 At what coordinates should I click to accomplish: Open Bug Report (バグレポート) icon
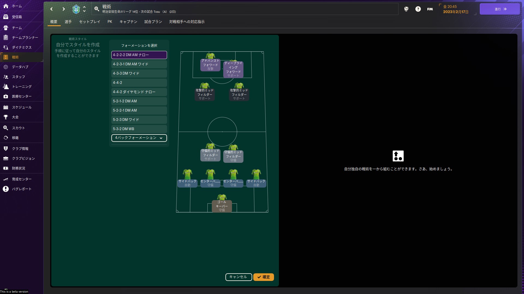(x=6, y=189)
